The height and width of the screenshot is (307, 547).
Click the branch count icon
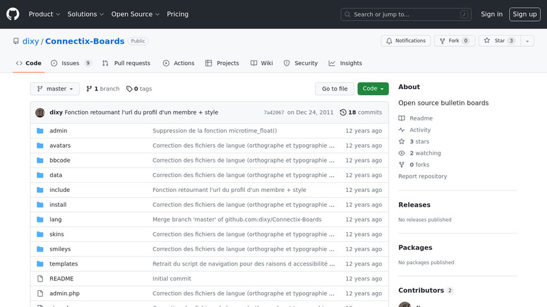[x=89, y=89]
